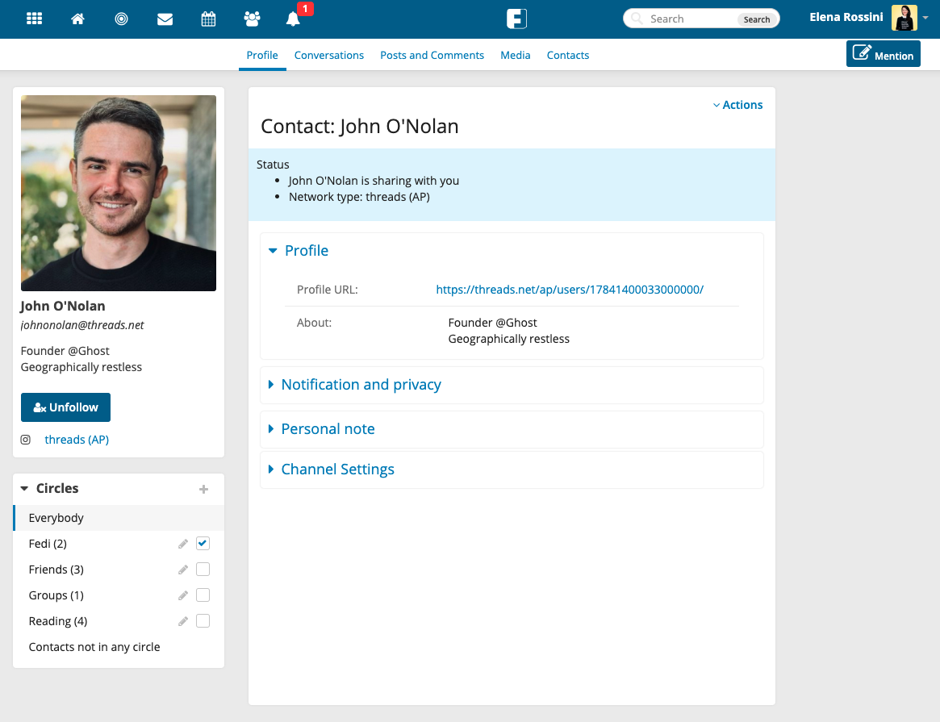Open the contacts people icon

coord(252,19)
